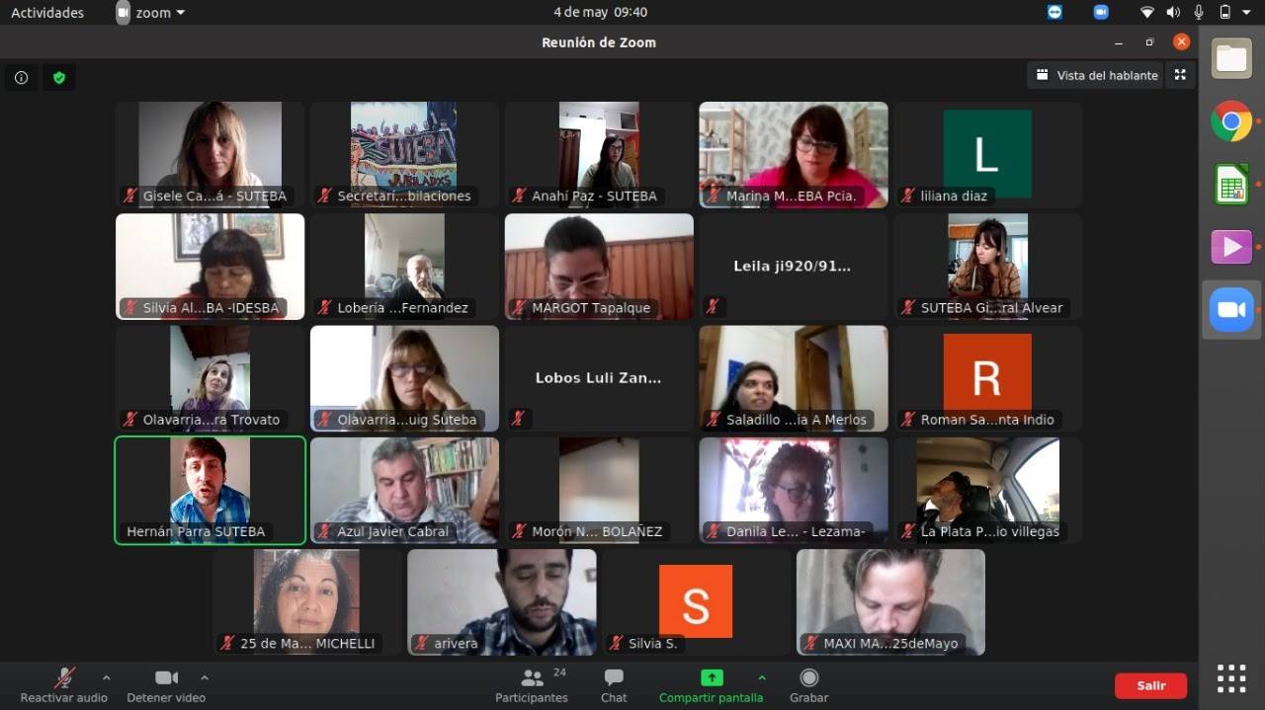Expand video options arrow

[205, 677]
